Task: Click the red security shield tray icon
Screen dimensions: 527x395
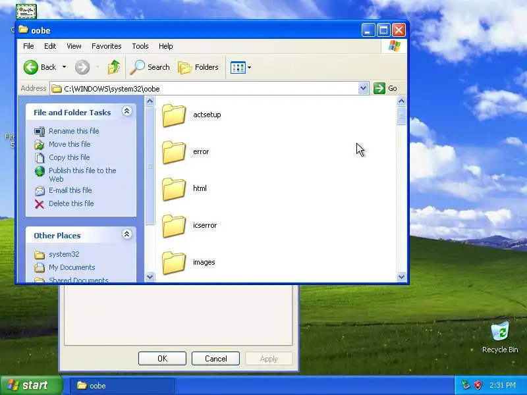Action: [x=478, y=385]
